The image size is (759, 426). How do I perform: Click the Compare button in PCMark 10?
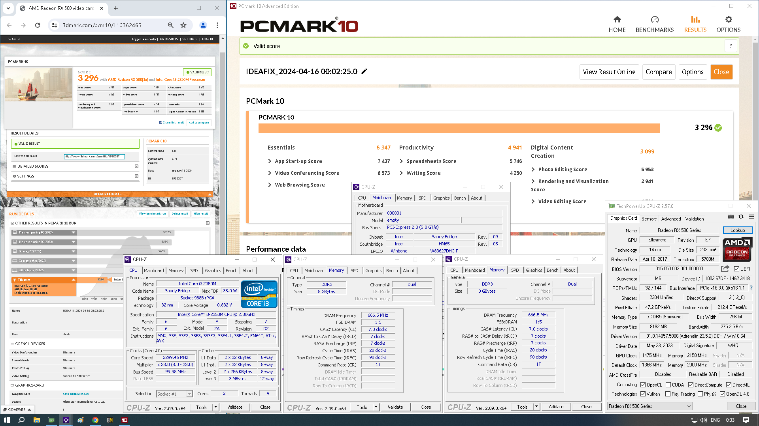[x=659, y=72]
